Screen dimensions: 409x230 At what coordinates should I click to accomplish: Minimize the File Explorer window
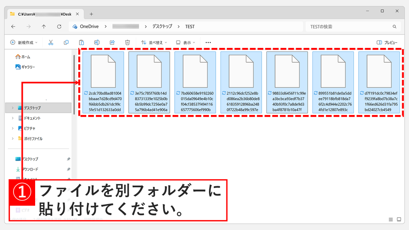click(x=367, y=11)
